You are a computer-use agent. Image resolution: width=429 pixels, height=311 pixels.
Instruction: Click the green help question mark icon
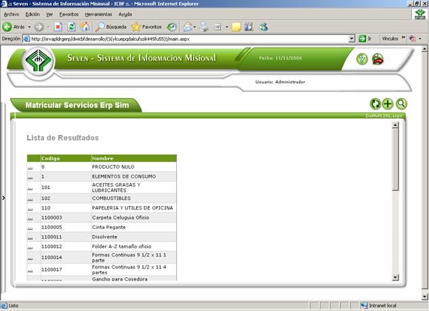pos(362,59)
